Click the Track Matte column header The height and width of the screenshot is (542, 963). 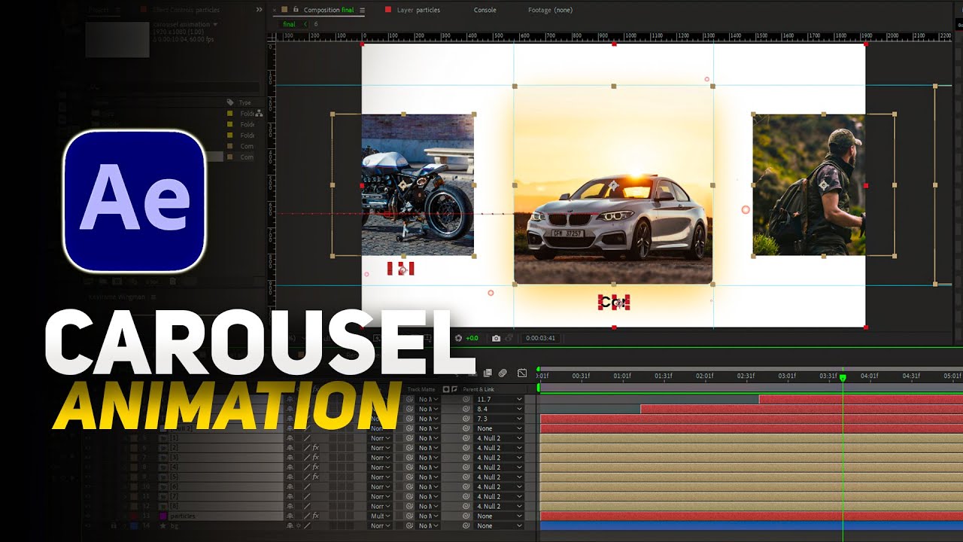point(422,389)
